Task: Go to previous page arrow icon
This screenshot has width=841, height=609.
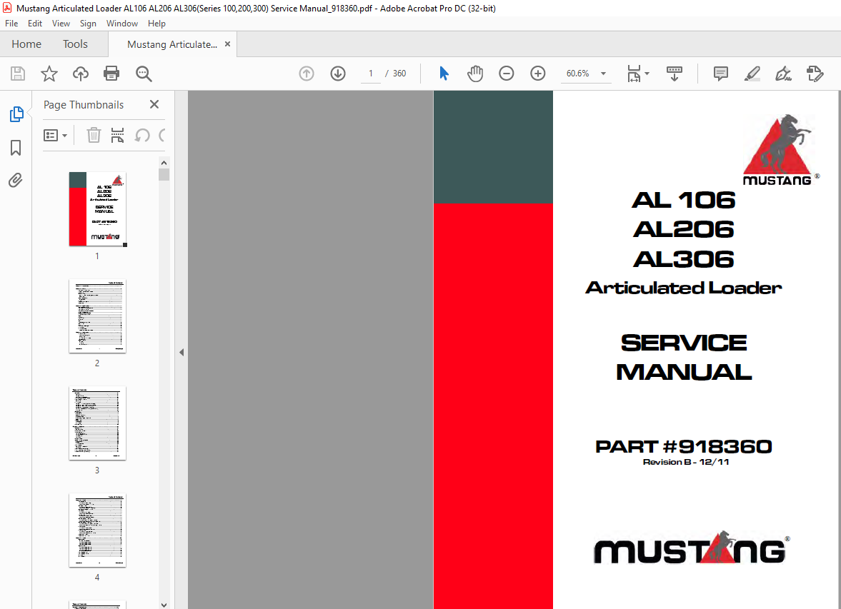Action: point(307,74)
